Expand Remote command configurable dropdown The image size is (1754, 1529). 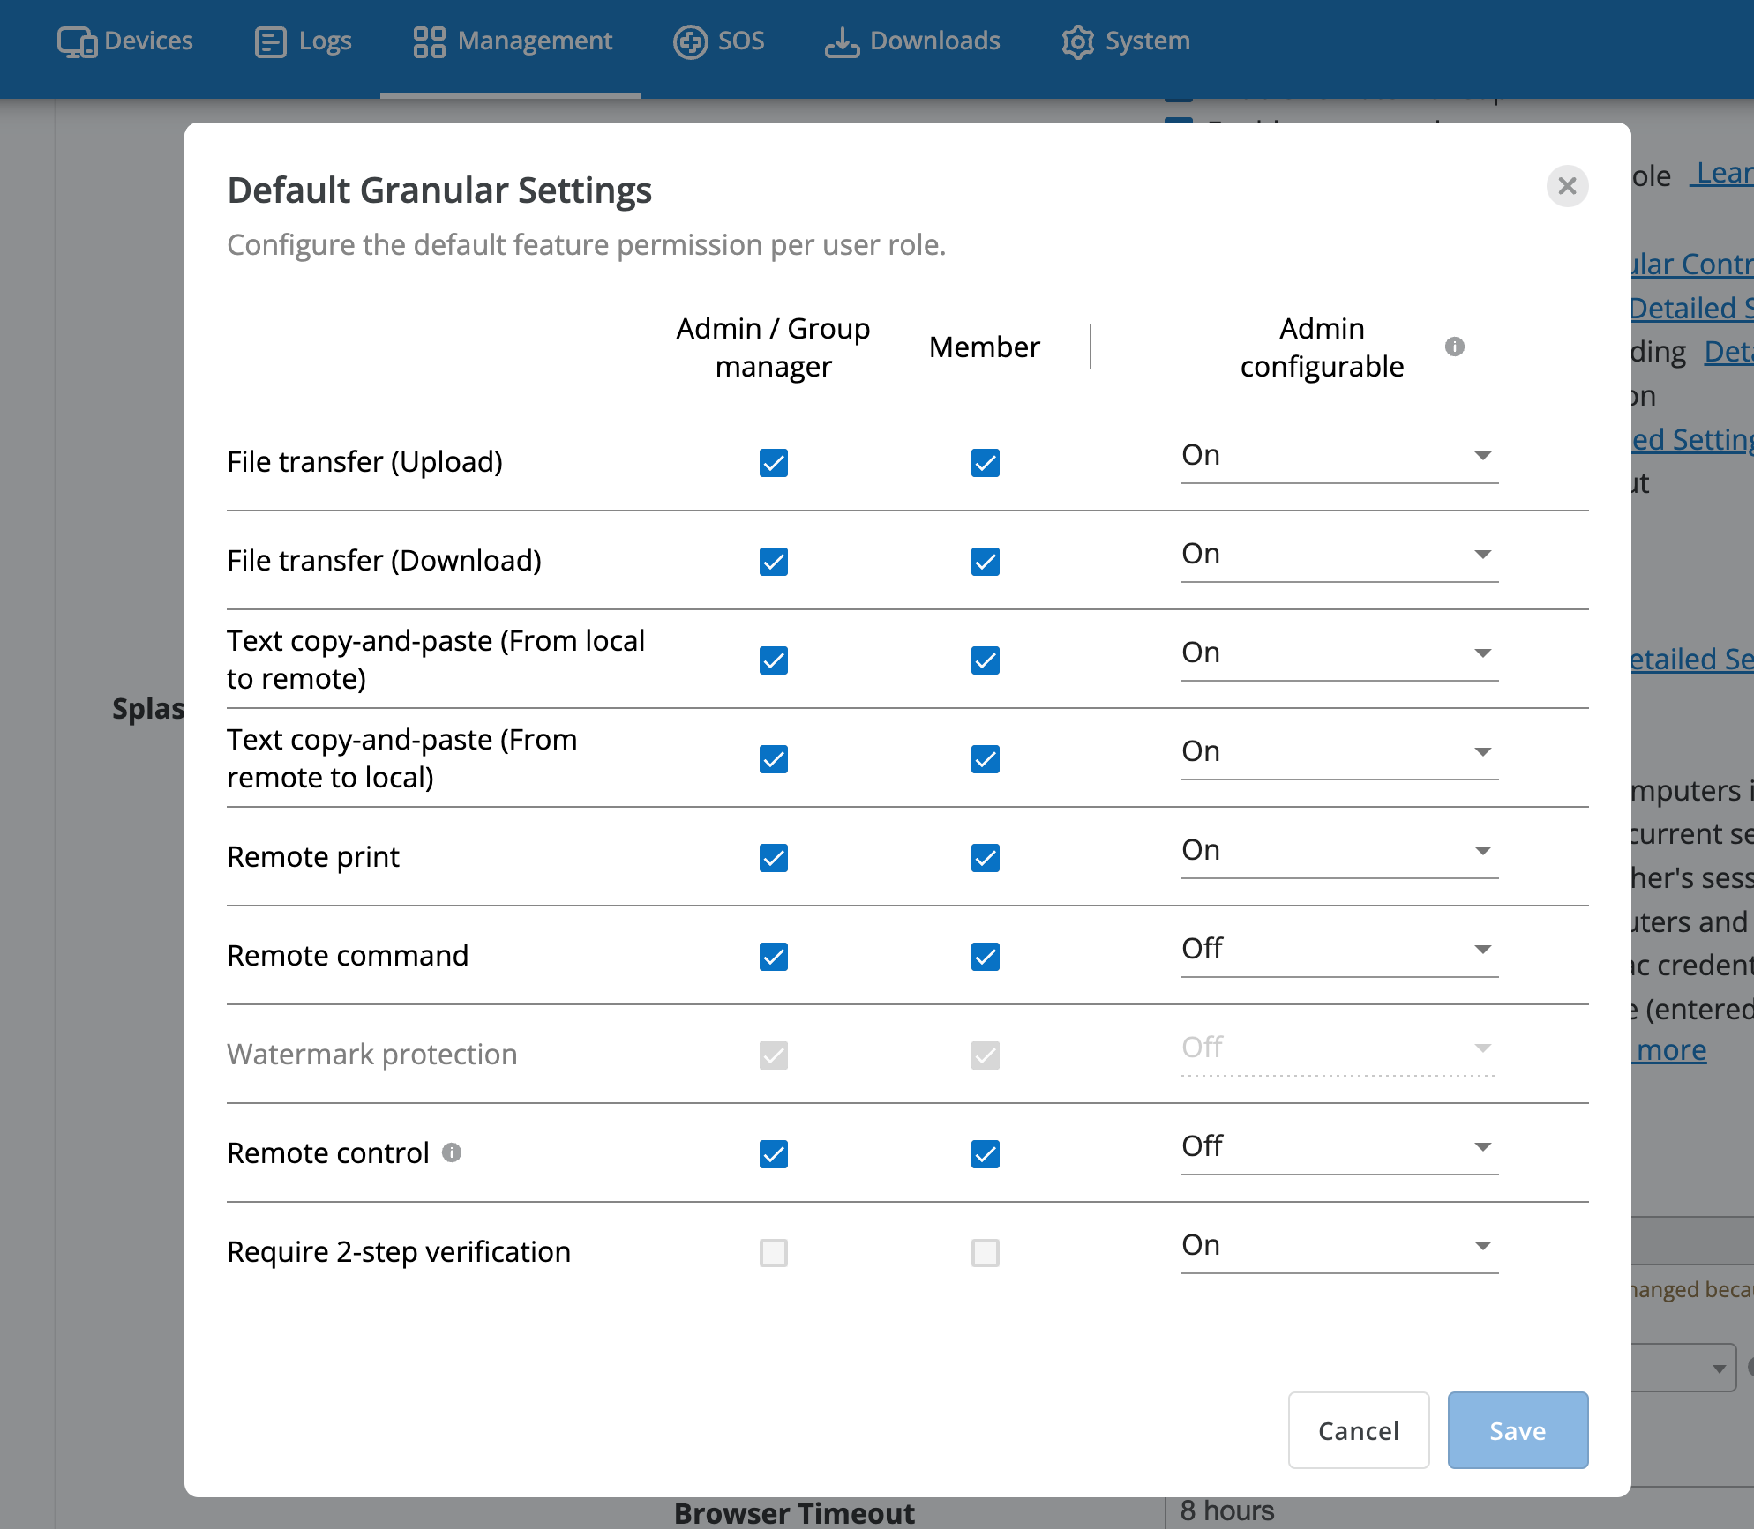(1339, 951)
